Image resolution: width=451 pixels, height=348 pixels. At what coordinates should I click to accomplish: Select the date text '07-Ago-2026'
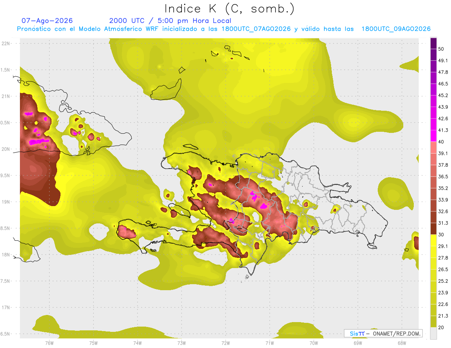pyautogui.click(x=47, y=21)
